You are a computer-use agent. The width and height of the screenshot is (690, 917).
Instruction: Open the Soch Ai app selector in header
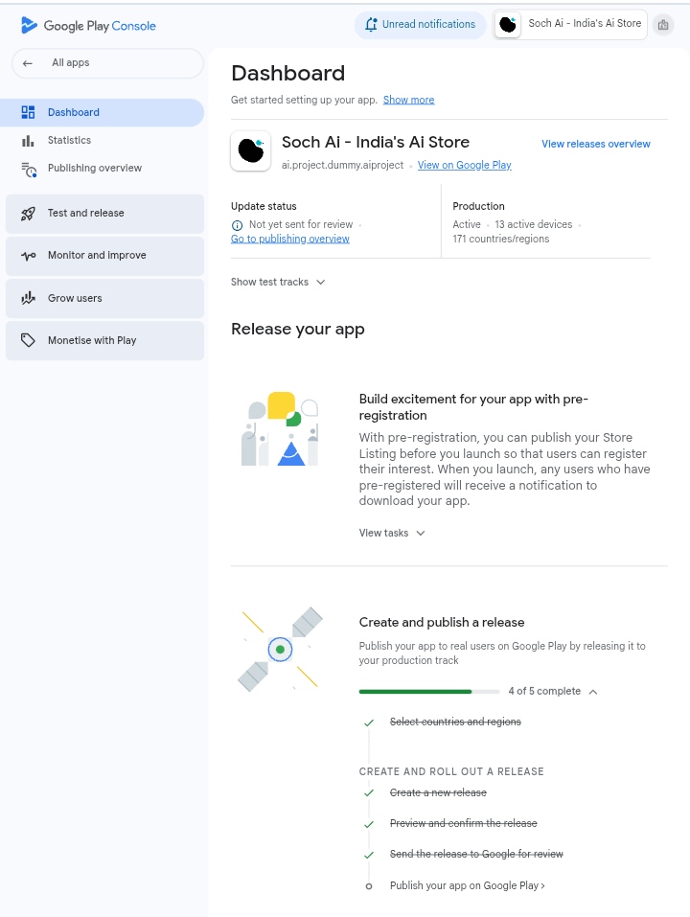570,25
